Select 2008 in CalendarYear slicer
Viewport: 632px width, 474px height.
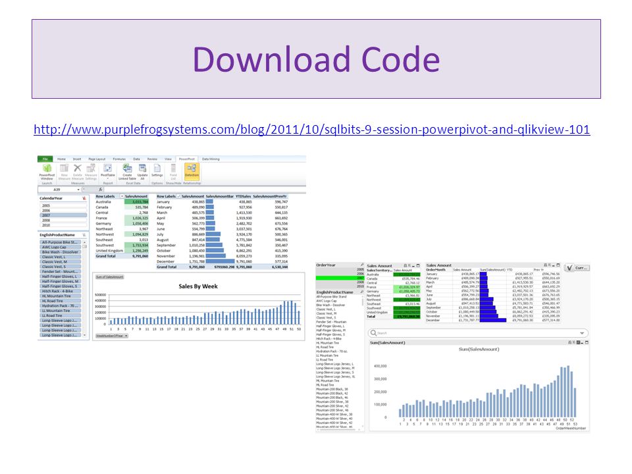[x=63, y=220]
